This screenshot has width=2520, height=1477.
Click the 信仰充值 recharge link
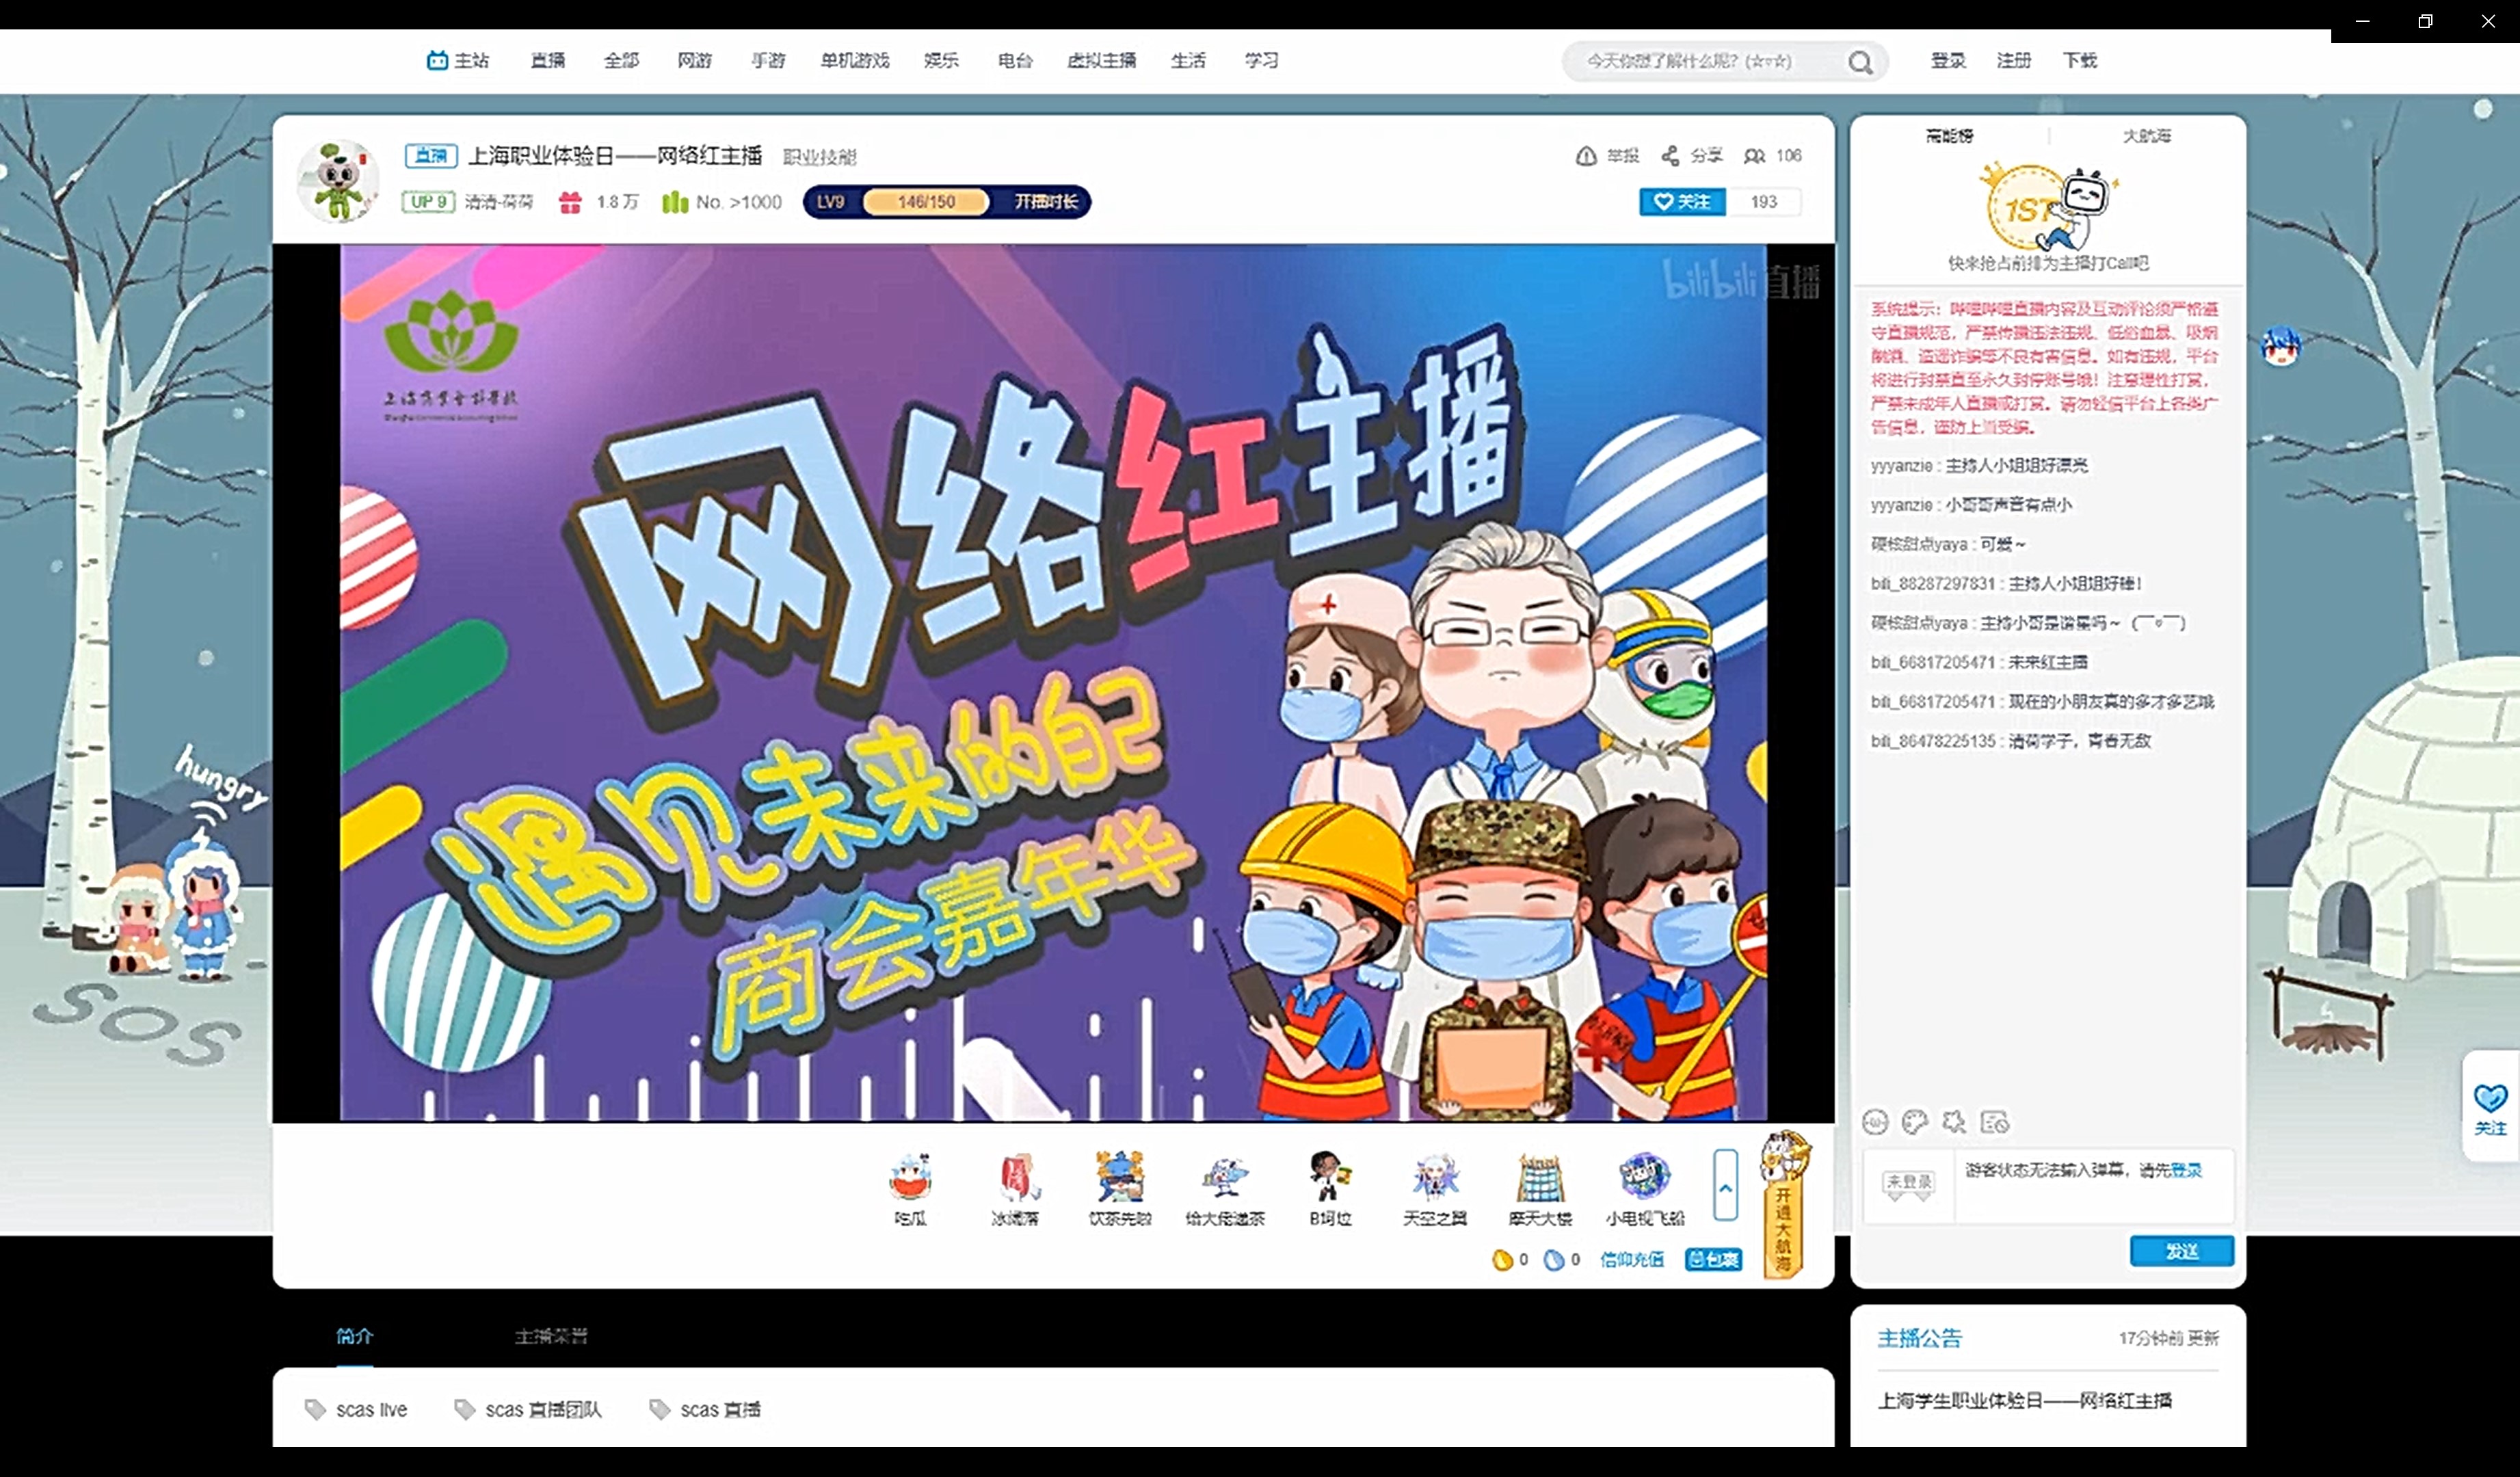tap(1631, 1260)
